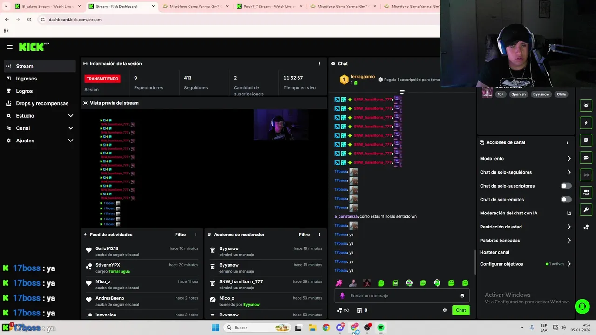Switch to El_salaoo Stream browser tab
596x335 pixels.
47,7
